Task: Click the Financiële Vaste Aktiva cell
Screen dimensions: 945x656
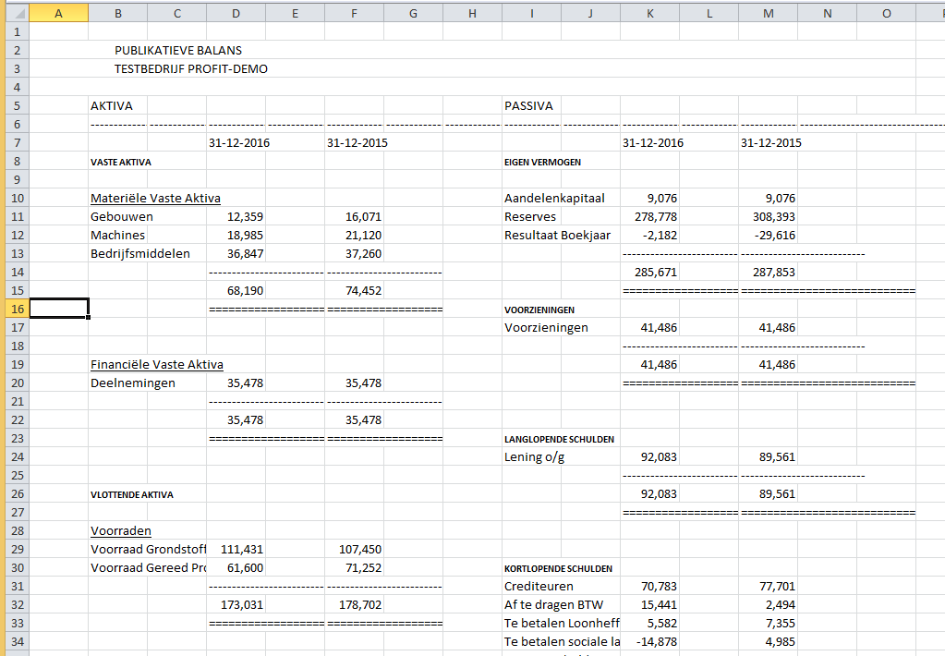Action: (157, 365)
